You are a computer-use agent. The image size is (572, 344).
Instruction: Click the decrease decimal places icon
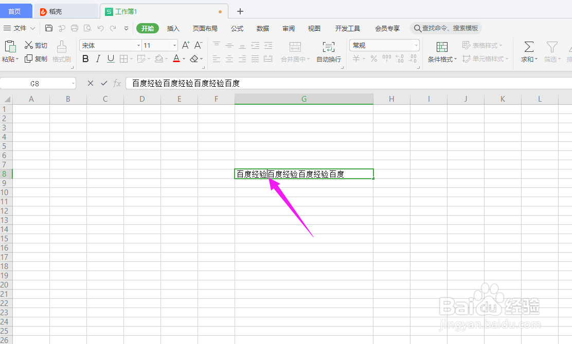pyautogui.click(x=413, y=59)
